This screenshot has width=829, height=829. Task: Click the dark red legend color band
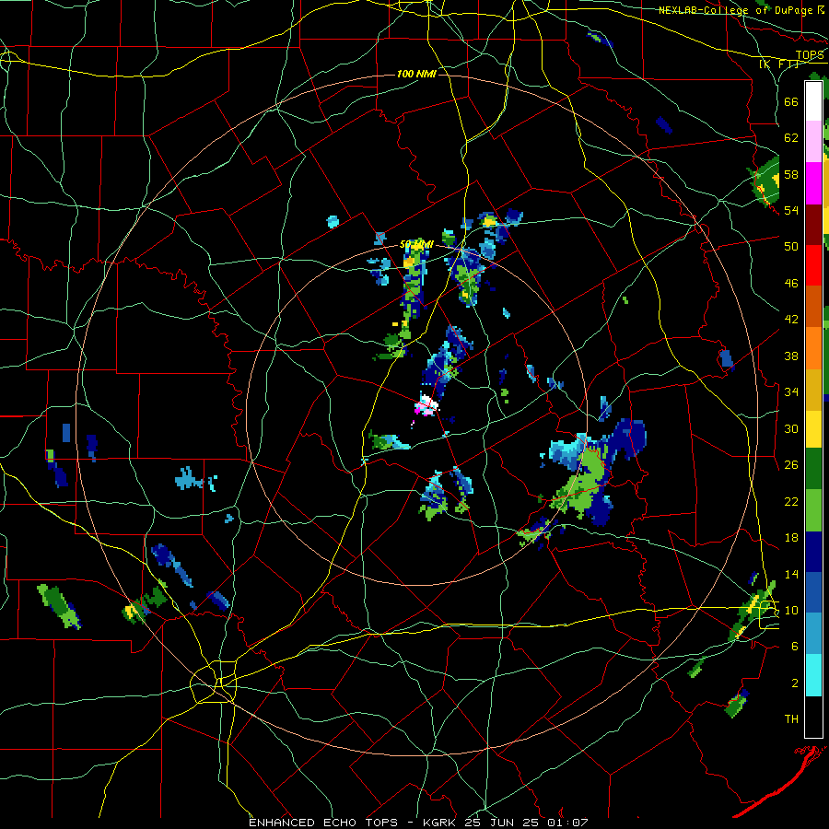[x=813, y=224]
